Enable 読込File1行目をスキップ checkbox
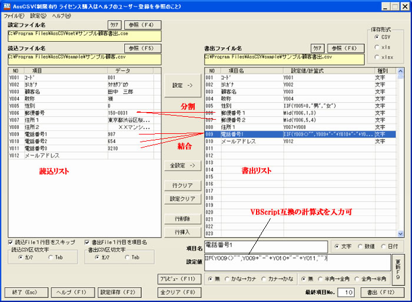The width and height of the screenshot is (412, 302). tap(12, 242)
